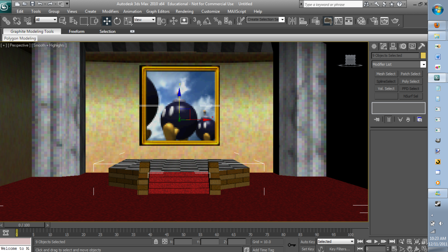Switch to the Hierarchy panel
The height and width of the screenshot is (252, 448).
click(x=393, y=46)
